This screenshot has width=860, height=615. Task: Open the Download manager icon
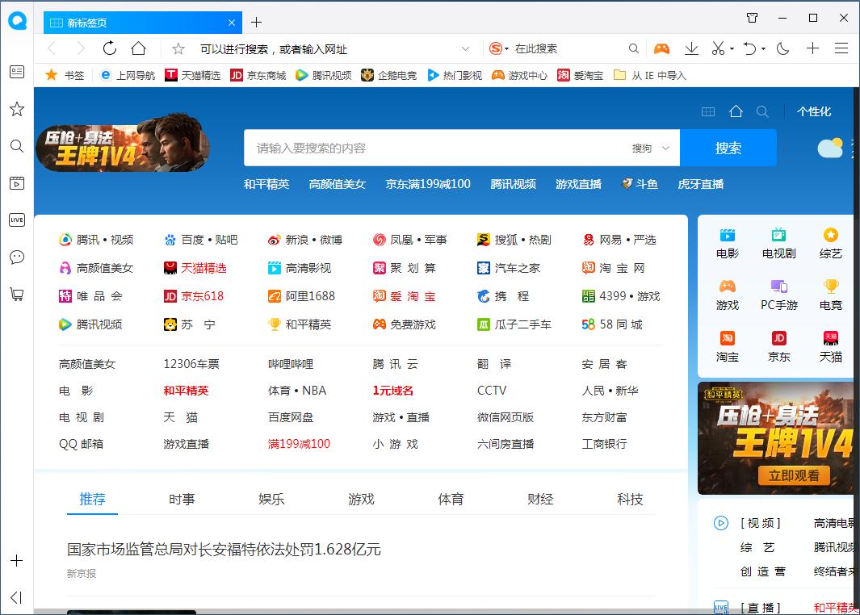click(691, 48)
